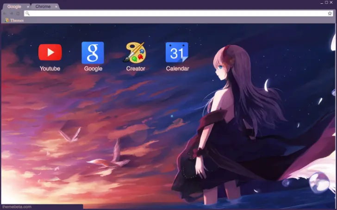Focus the address bar input field
Screen dimensions: 337x210
click(176, 13)
